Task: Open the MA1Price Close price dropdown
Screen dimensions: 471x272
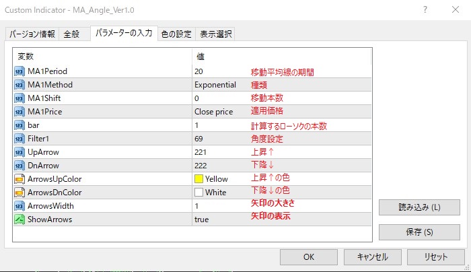Action: [213, 112]
